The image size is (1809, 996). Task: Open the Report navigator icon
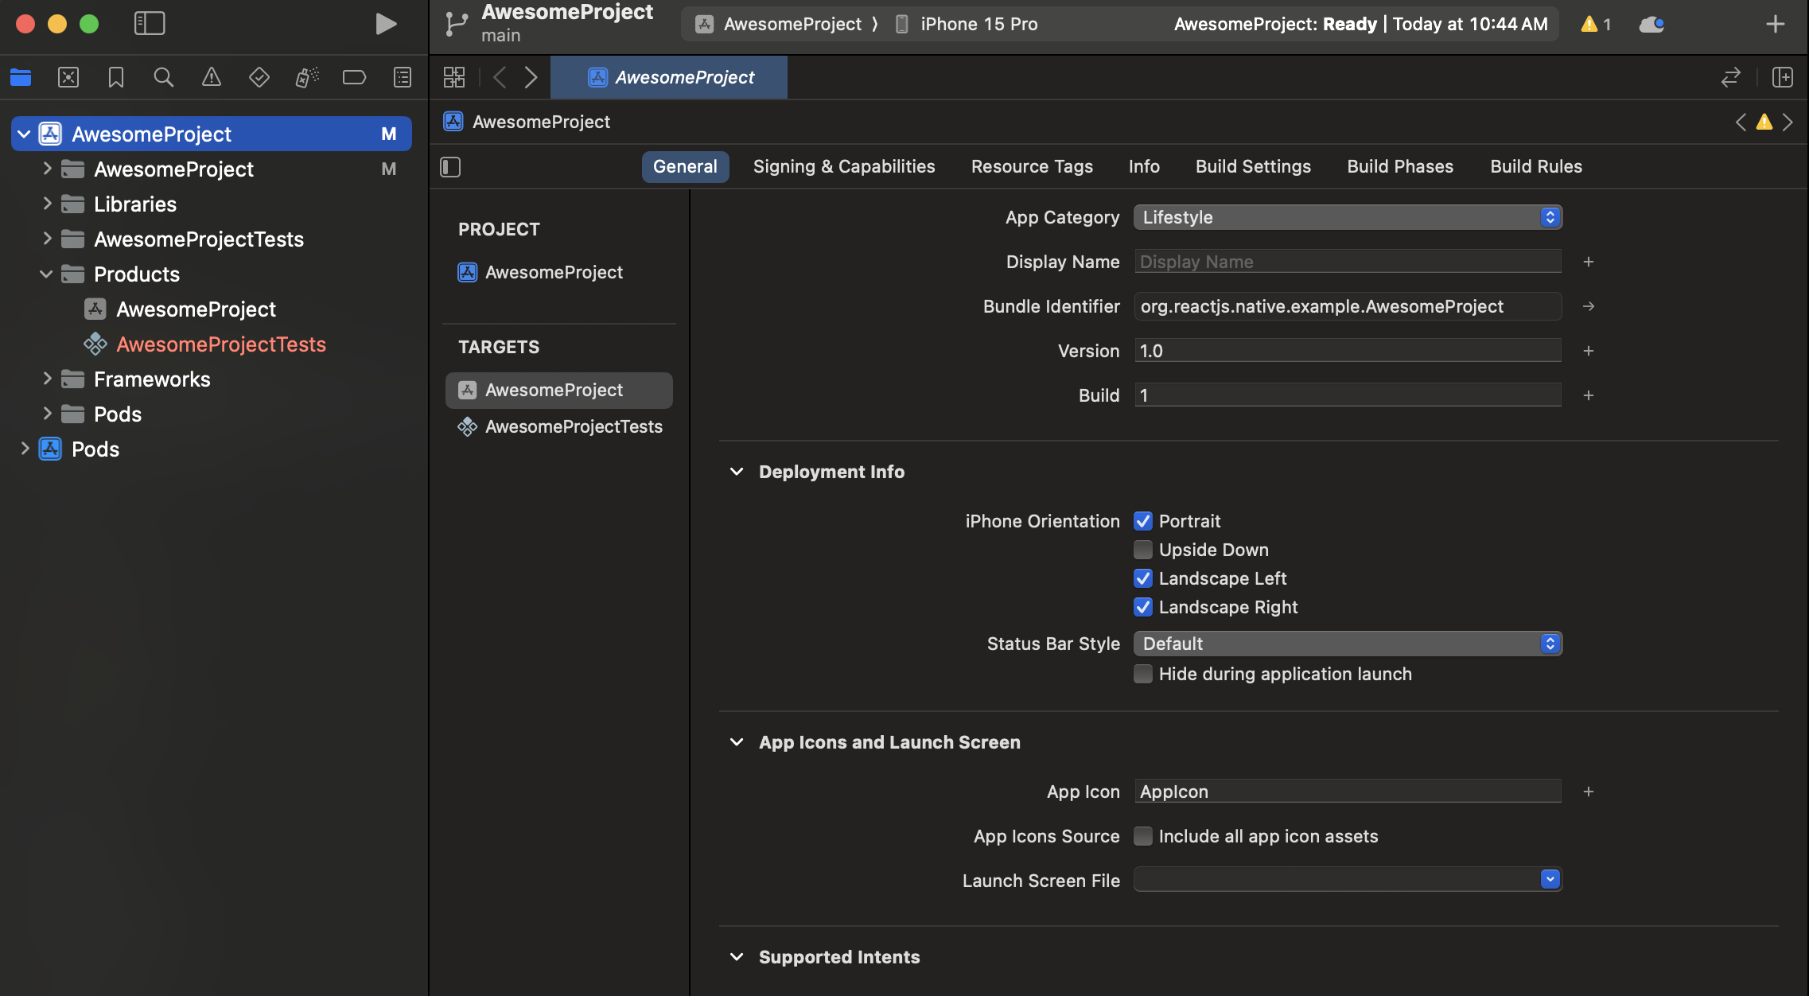click(403, 77)
